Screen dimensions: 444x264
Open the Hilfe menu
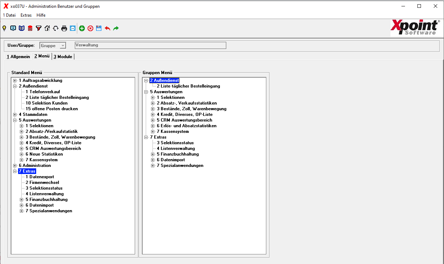(41, 15)
